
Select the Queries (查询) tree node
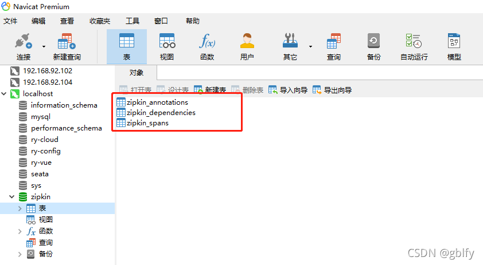pos(40,243)
